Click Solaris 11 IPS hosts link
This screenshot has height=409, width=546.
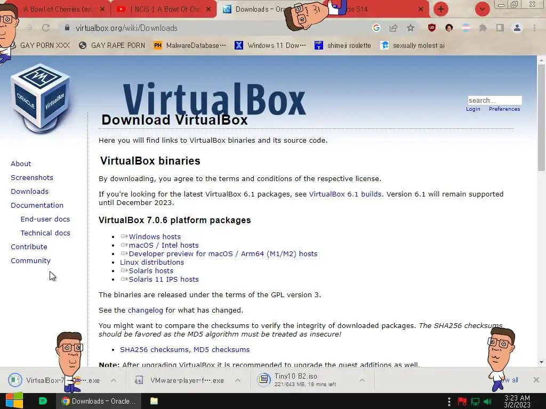164,279
